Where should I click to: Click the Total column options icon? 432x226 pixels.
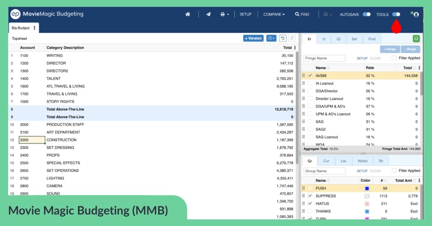(295, 48)
